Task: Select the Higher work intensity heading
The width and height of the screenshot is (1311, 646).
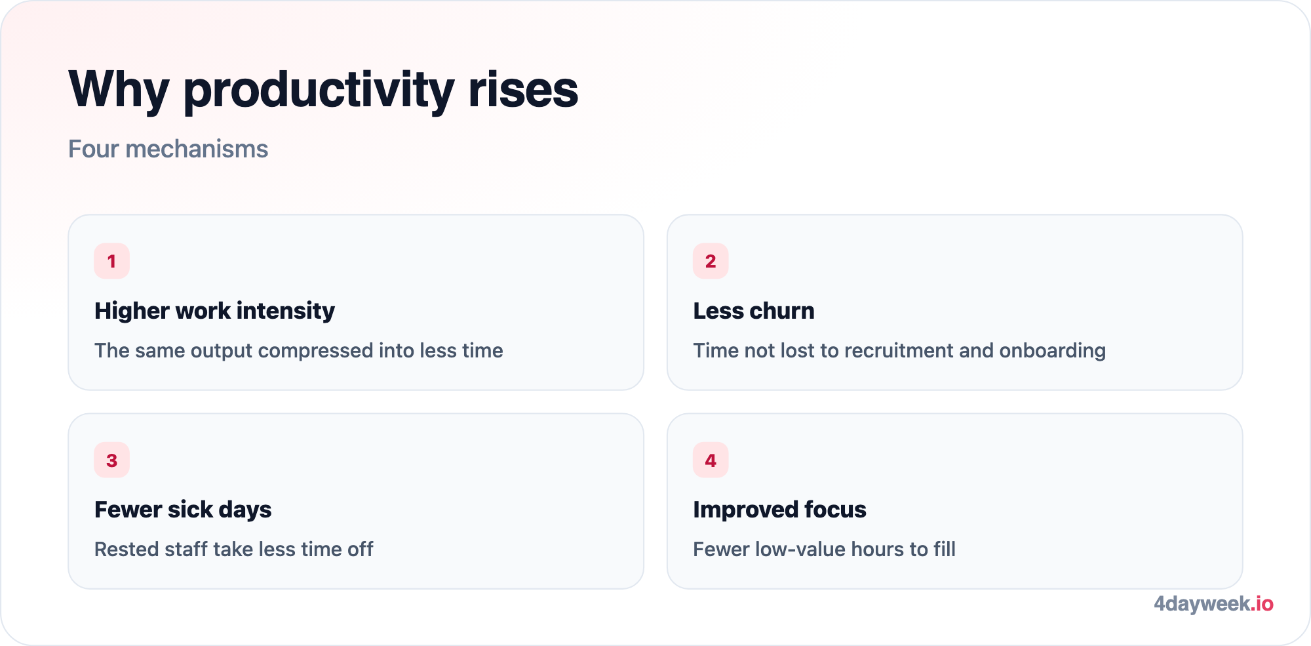Action: point(214,311)
